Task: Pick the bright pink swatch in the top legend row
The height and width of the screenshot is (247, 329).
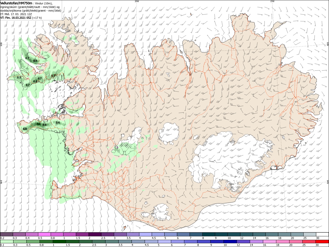Action: pyautogui.click(x=44, y=234)
